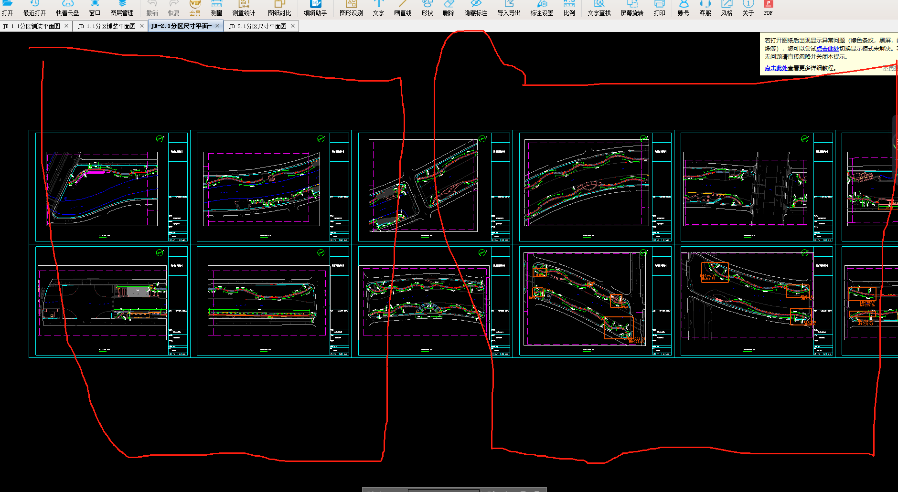Screen dimensions: 898x492
Task: Change interface 风格 style
Action: (727, 8)
